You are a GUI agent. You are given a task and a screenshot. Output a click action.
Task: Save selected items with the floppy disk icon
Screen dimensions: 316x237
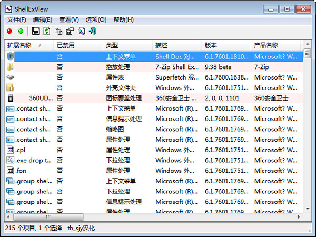tap(36, 31)
